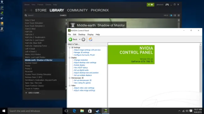The width and height of the screenshot is (204, 114).
Task: Open Set up digital audio
Action: 81,70
